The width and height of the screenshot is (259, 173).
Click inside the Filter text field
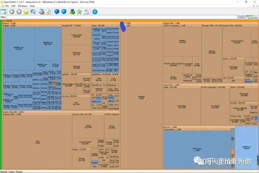coord(122,17)
